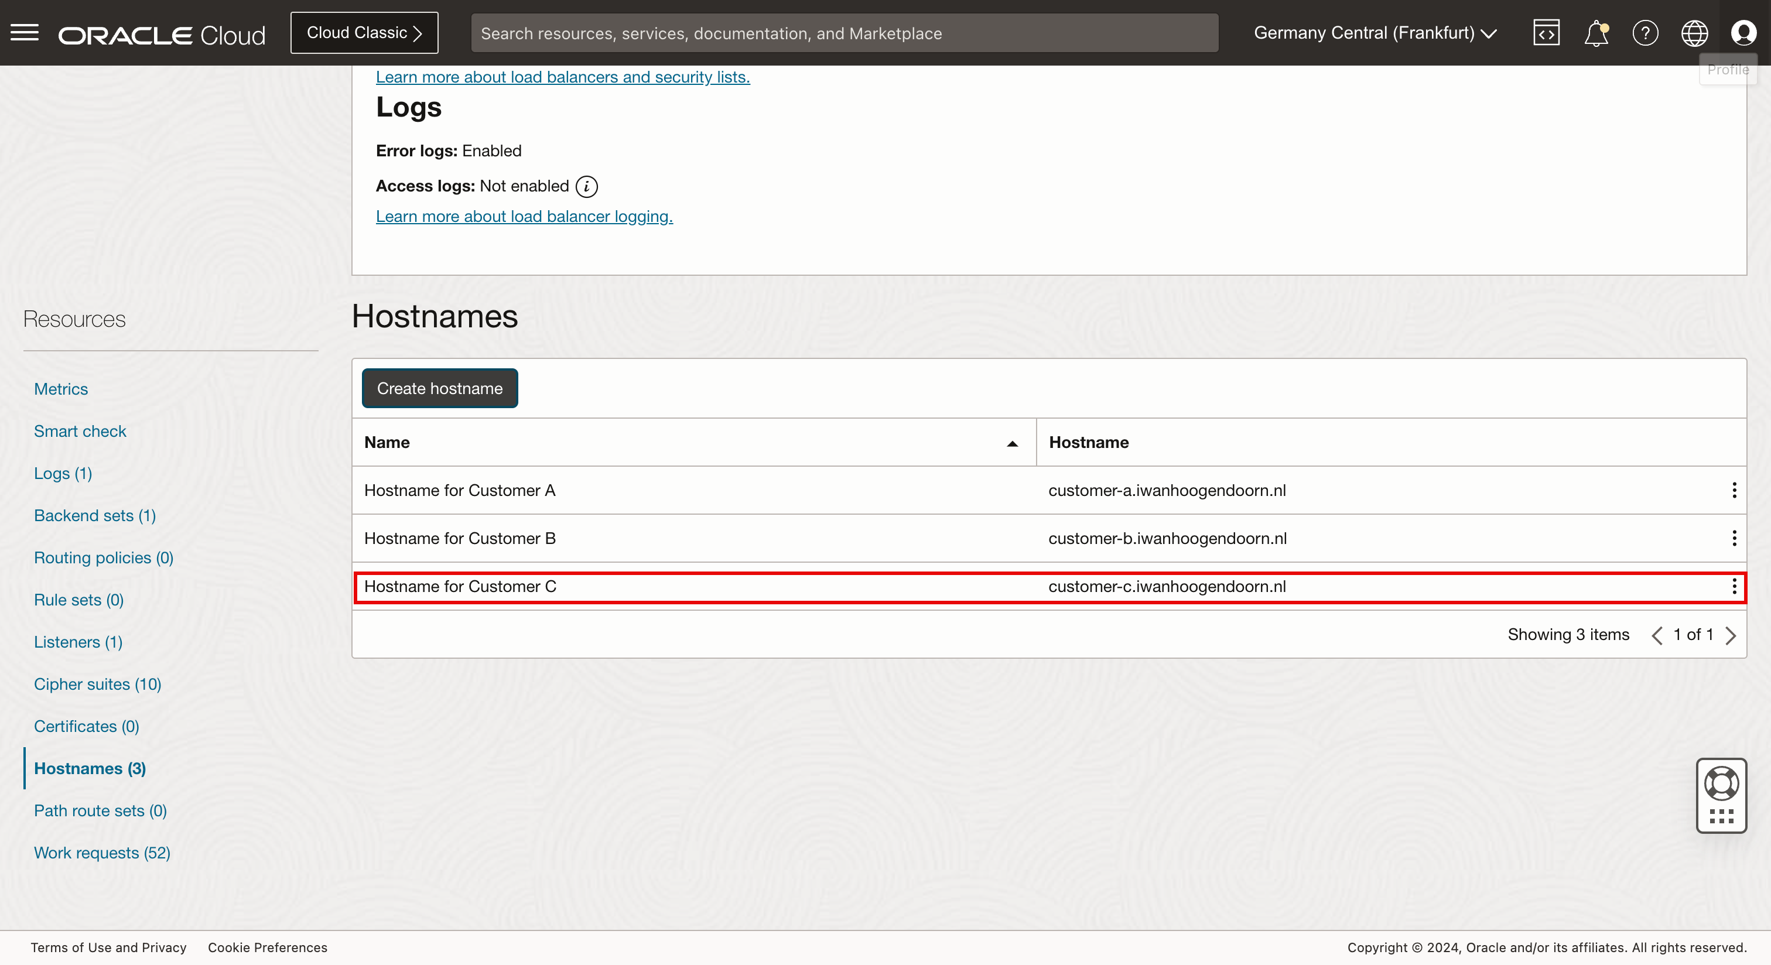
Task: Open Learn more about load balancer logging
Action: coord(524,217)
